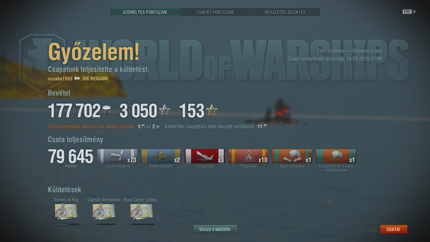Image resolution: width=430 pixels, height=242 pixels.
Task: Click the grey XP star icon
Action: pos(164,110)
